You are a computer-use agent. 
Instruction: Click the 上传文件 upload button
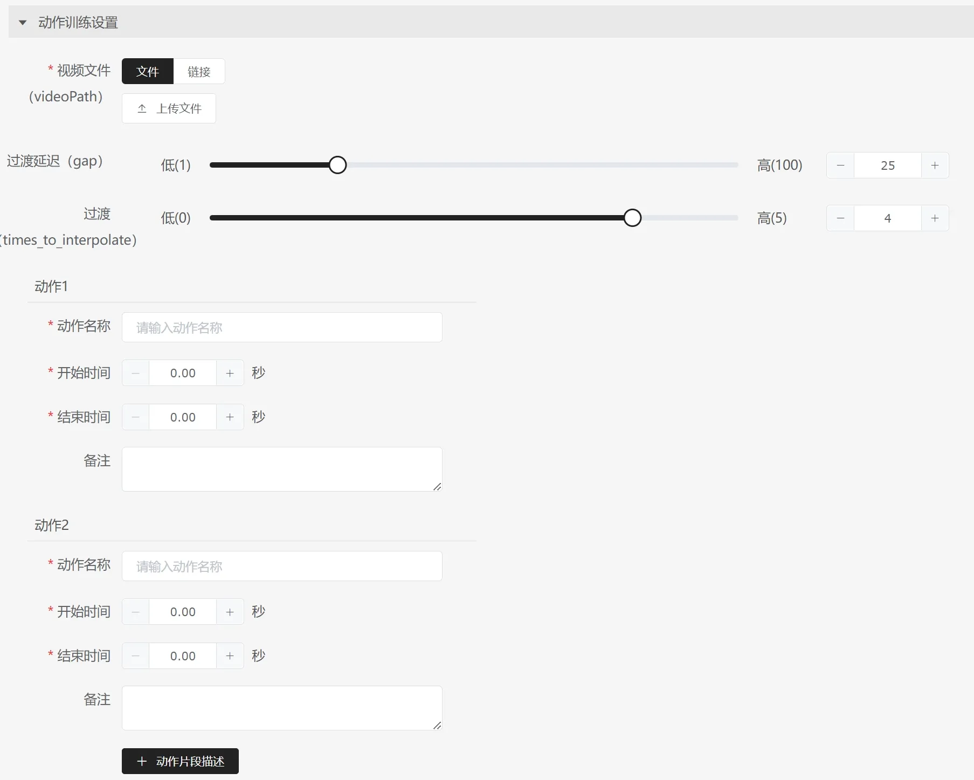(169, 108)
